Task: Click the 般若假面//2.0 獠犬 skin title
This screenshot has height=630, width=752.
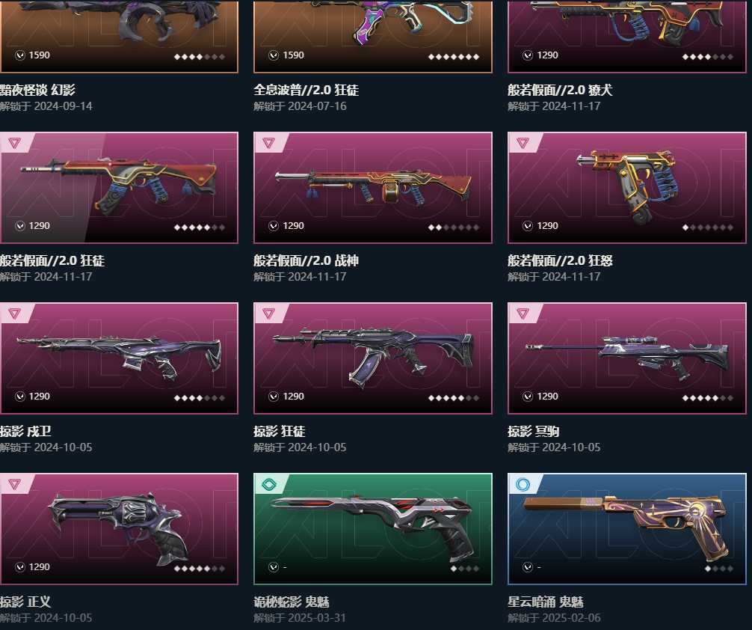Action: click(x=560, y=90)
